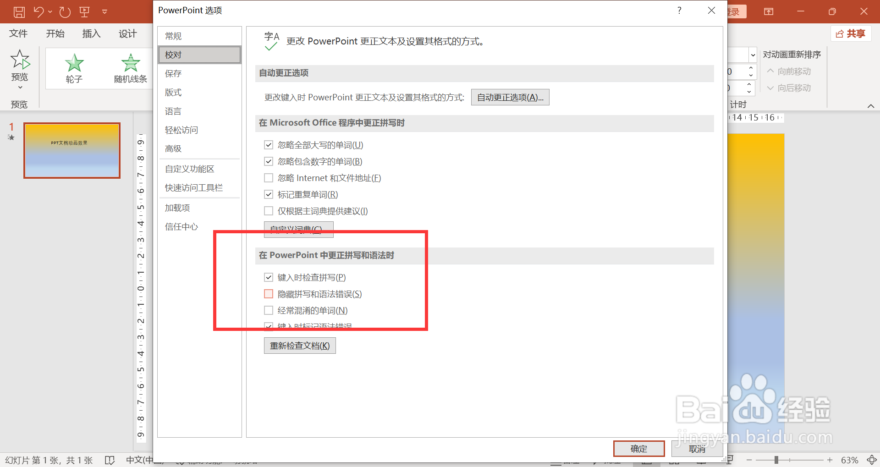Click the zoom out minus icon

click(x=749, y=460)
